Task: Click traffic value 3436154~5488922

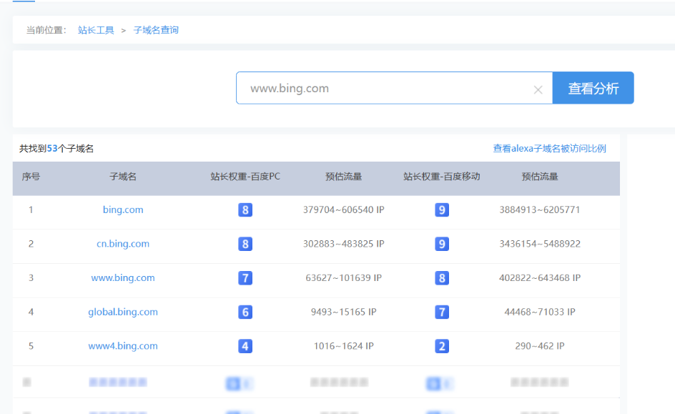Action: coord(540,244)
